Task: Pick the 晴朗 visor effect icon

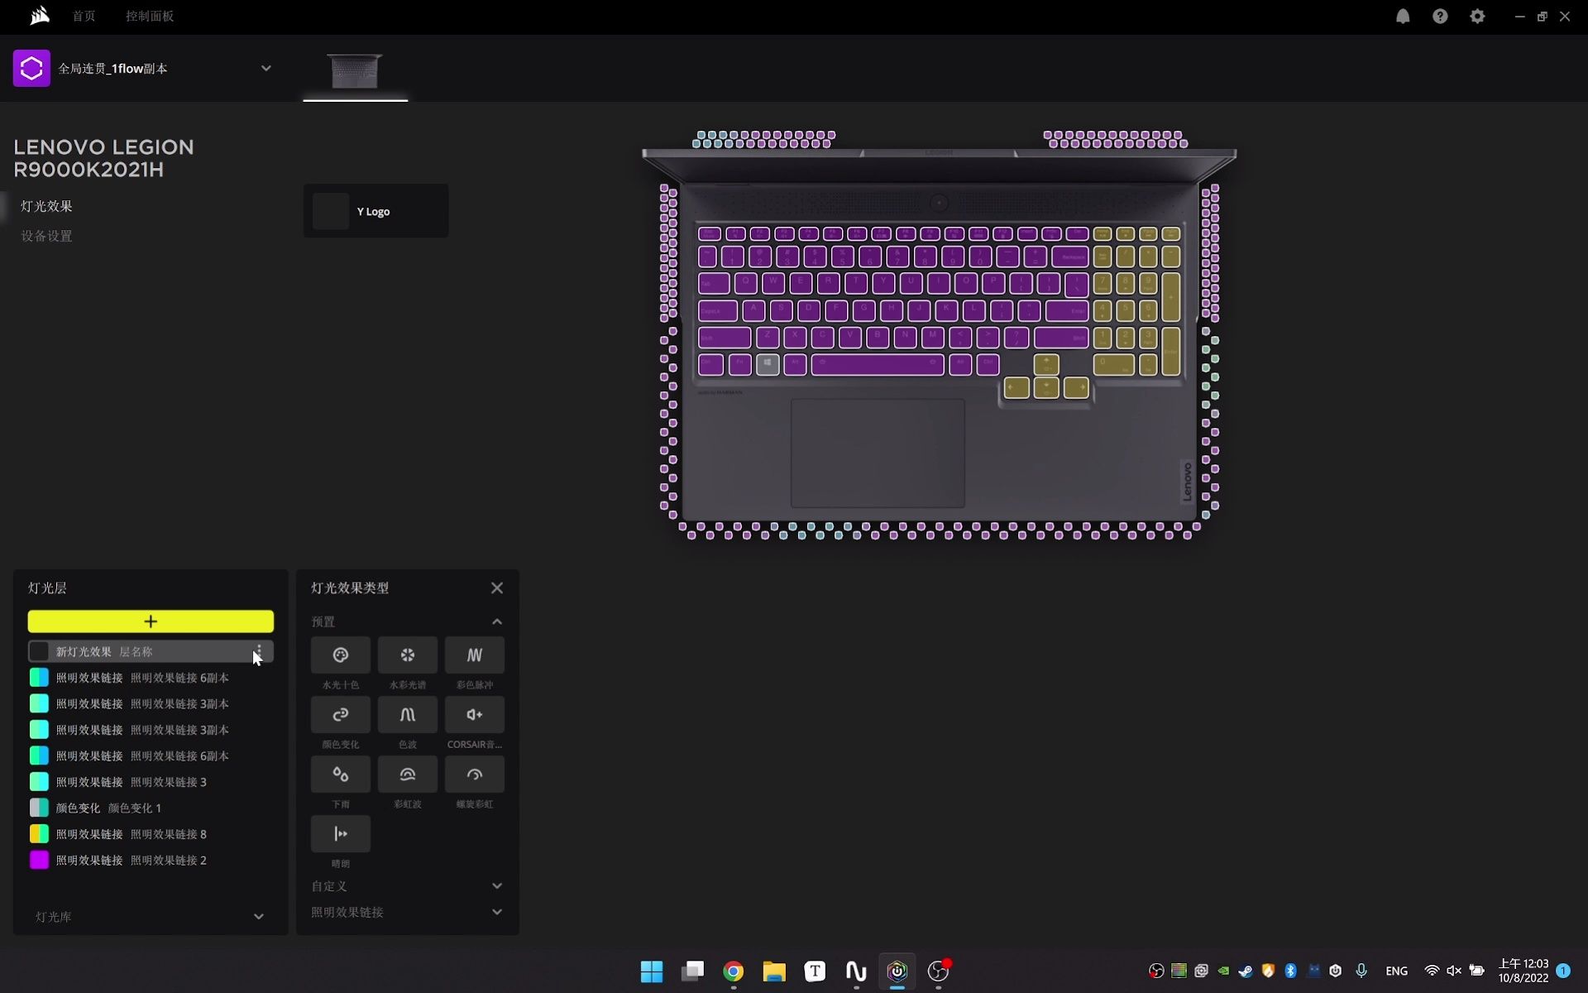Action: click(x=340, y=834)
